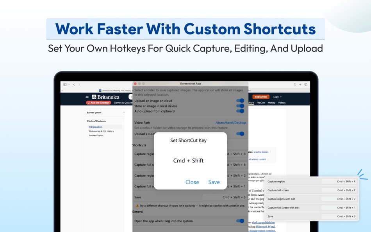Click the warning icon beside shortcut conflict note

[137, 206]
